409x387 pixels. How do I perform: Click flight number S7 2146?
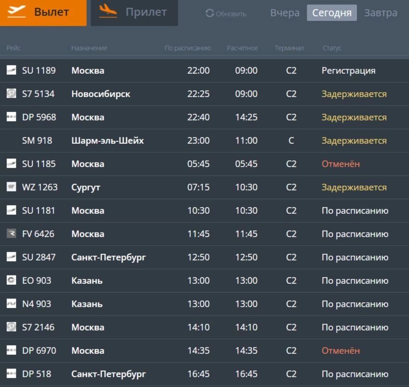38,327
